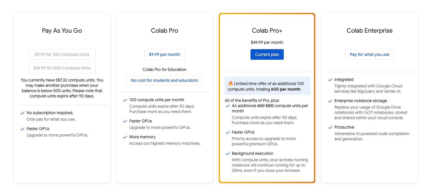Click the limited time offer banner text

[269, 86]
